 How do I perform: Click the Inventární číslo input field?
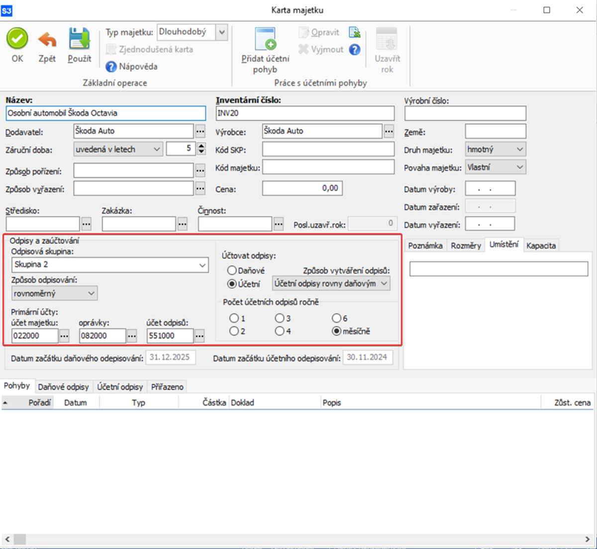pyautogui.click(x=305, y=113)
